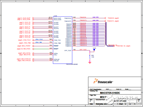The height and width of the screenshot is (107, 143).
Task: Select the R23 1.0K resistor symbol
Action: (90, 57)
